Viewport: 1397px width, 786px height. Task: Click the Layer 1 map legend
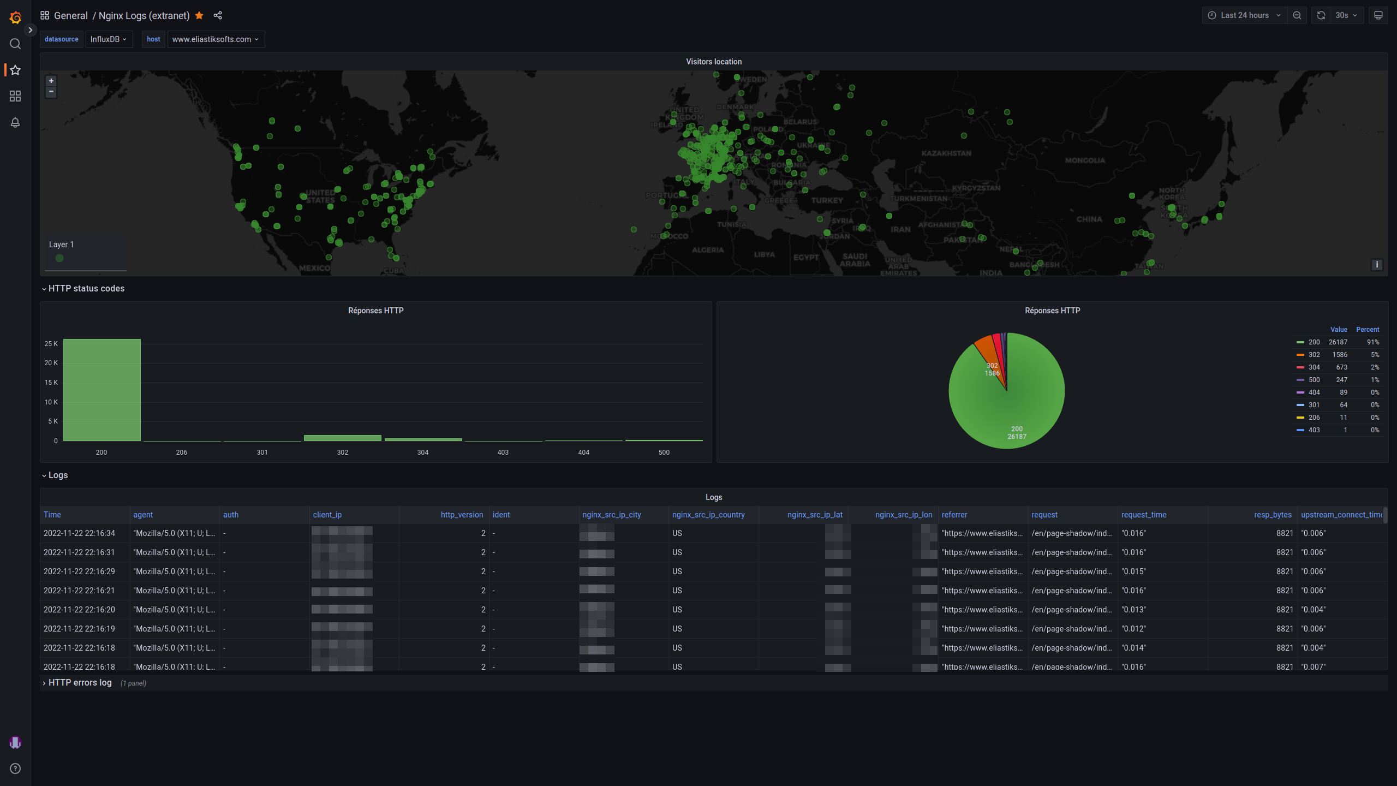[x=86, y=252]
